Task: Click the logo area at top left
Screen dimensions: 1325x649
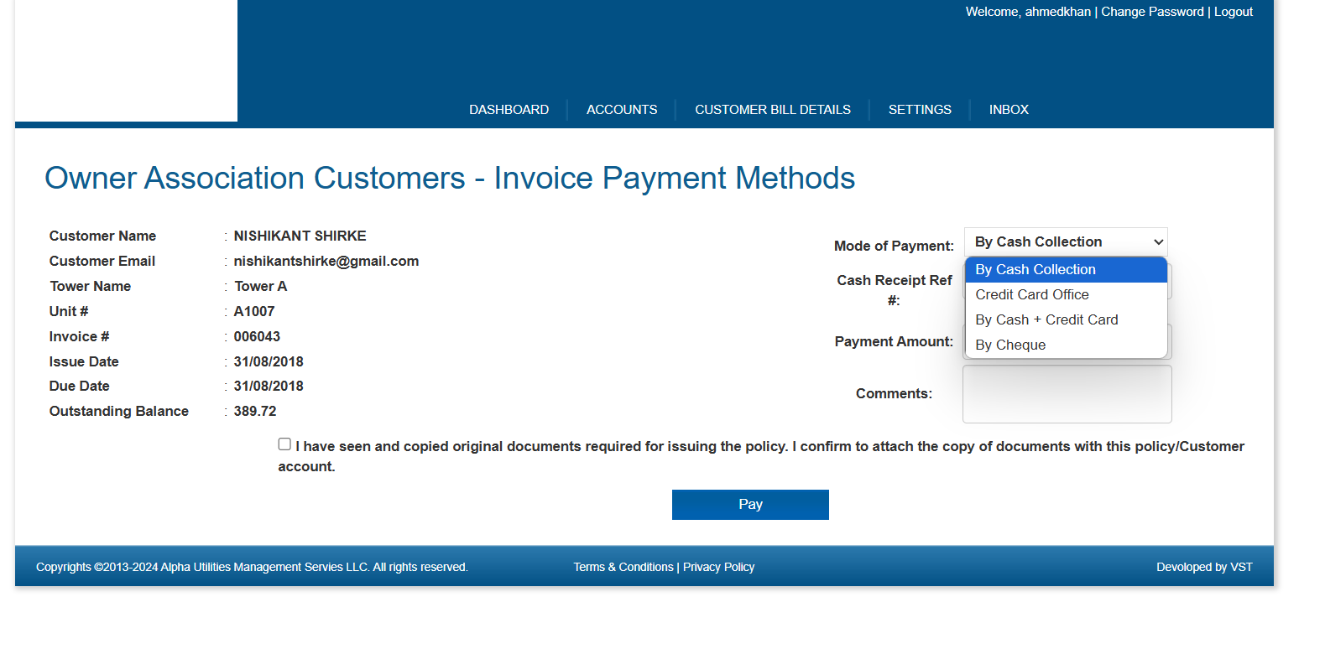Action: click(126, 60)
